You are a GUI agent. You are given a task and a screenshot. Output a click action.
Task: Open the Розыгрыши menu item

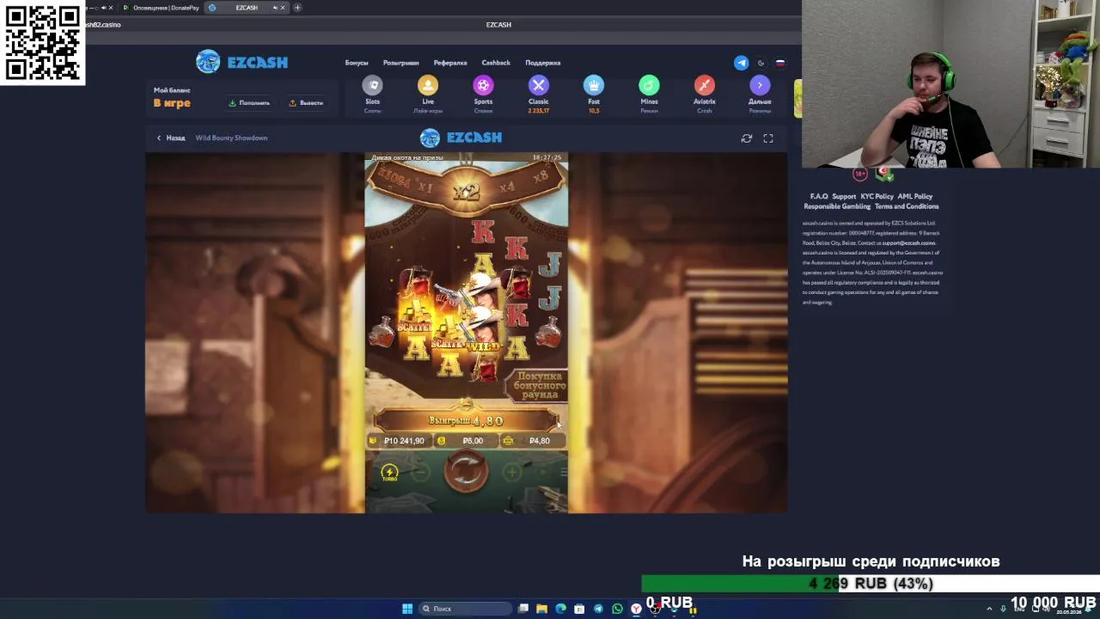click(x=400, y=63)
